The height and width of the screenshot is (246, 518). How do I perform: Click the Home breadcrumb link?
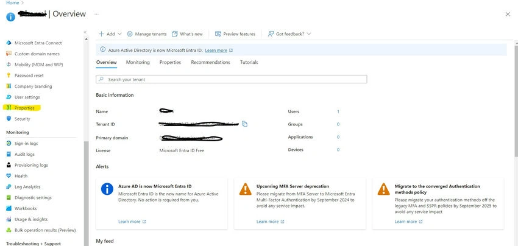click(13, 2)
